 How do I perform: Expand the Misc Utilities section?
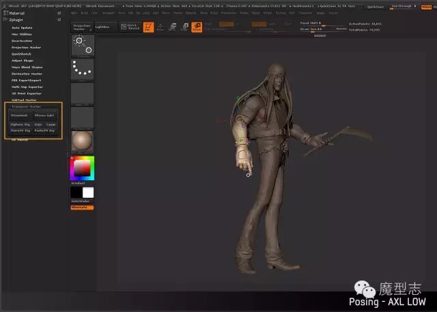pyautogui.click(x=22, y=34)
